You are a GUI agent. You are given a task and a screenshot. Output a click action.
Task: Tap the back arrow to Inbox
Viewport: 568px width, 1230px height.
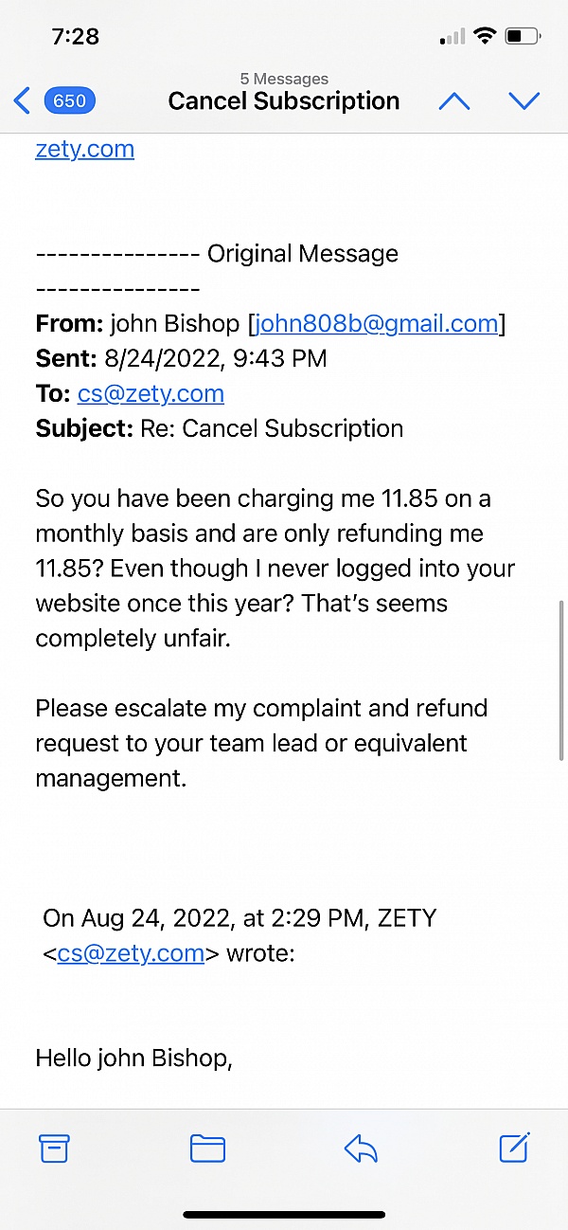22,100
